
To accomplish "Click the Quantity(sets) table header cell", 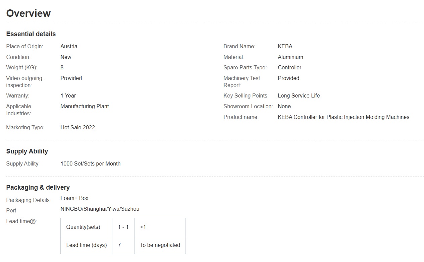I will pyautogui.click(x=83, y=227).
